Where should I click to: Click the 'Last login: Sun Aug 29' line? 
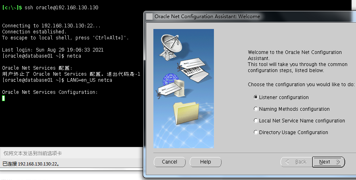tap(52, 50)
